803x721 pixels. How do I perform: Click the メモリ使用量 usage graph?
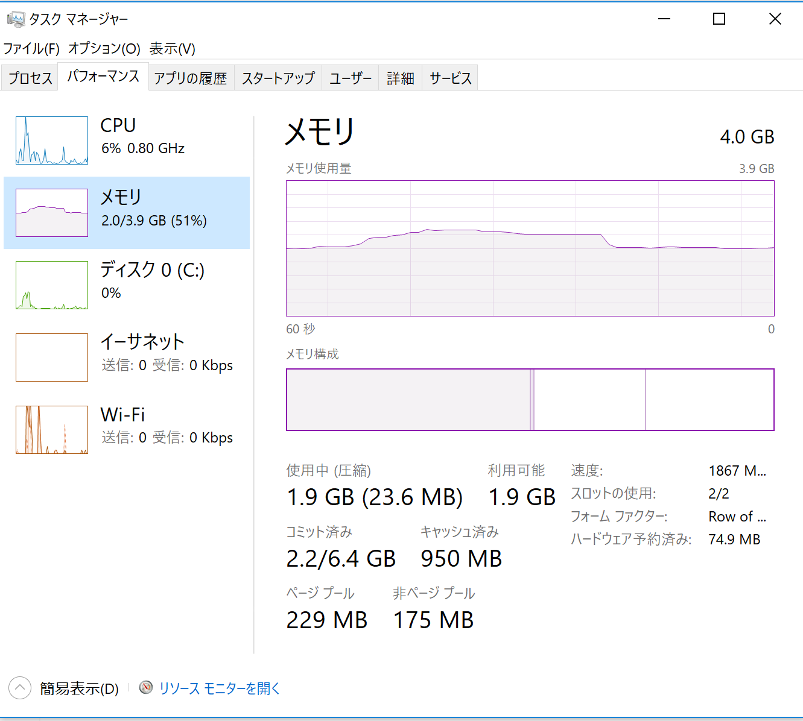(x=530, y=248)
